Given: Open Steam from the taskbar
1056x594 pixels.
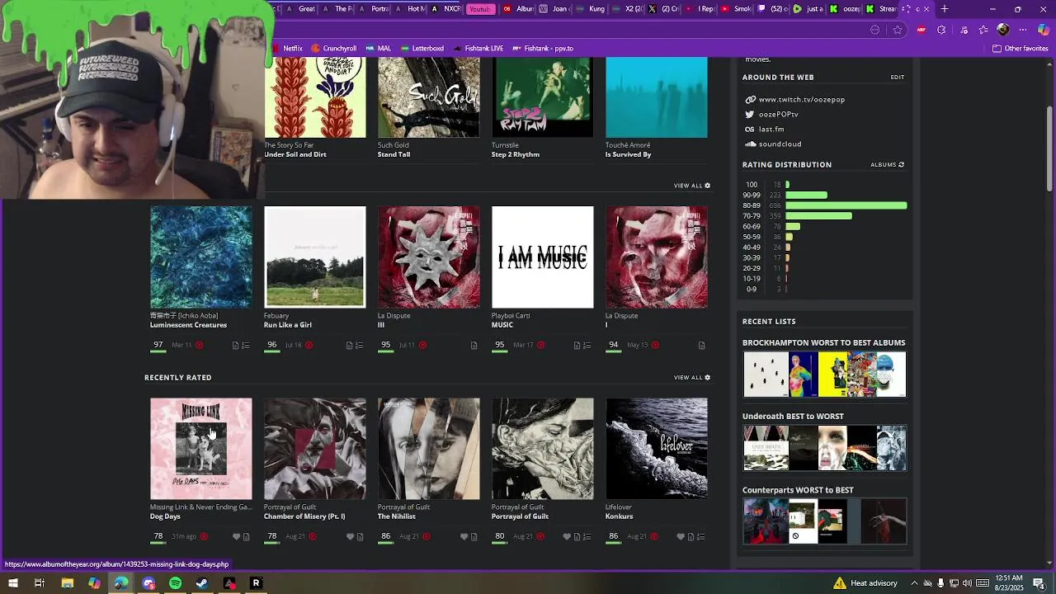Looking at the screenshot, I should 202,583.
